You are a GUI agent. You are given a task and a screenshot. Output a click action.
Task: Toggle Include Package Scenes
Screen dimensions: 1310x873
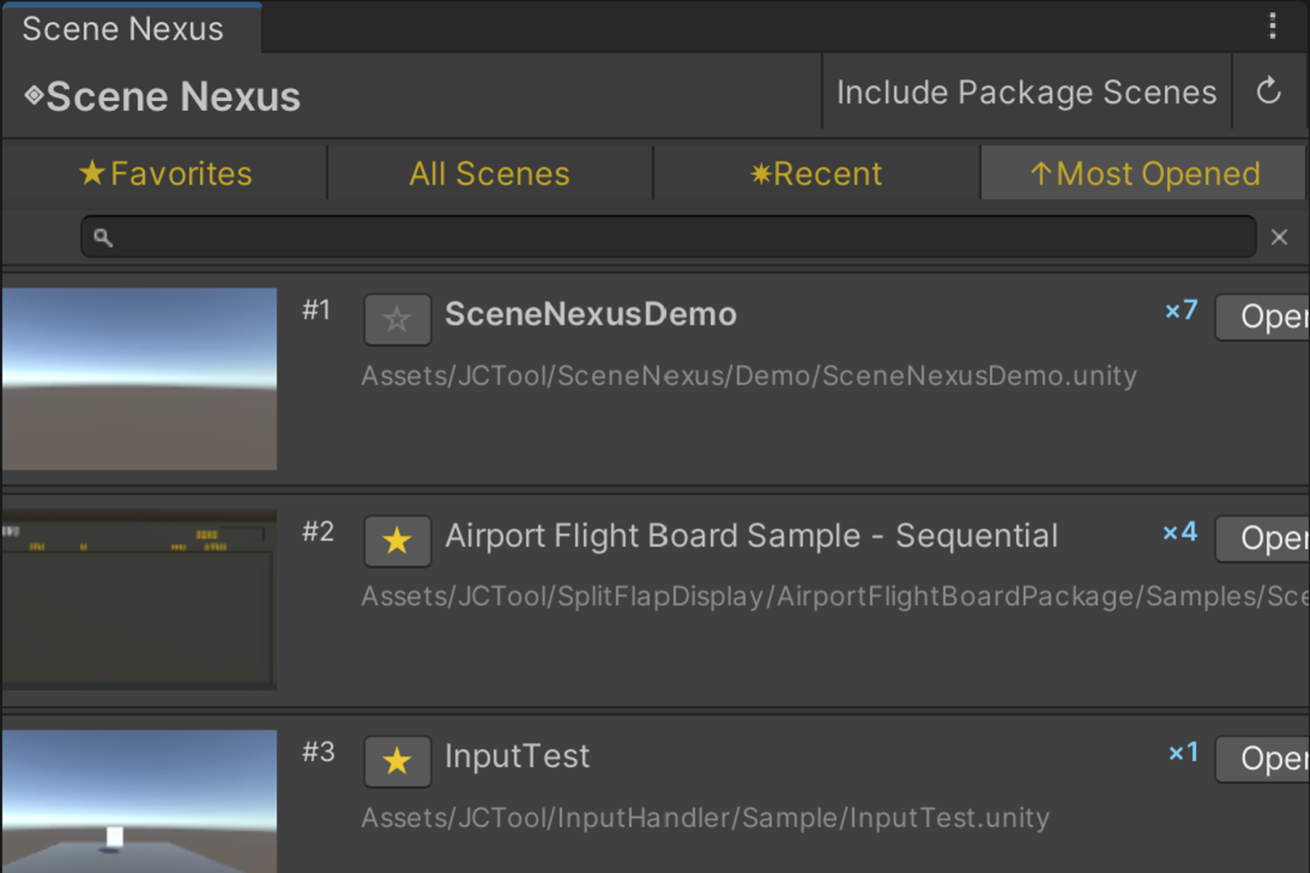click(1027, 91)
